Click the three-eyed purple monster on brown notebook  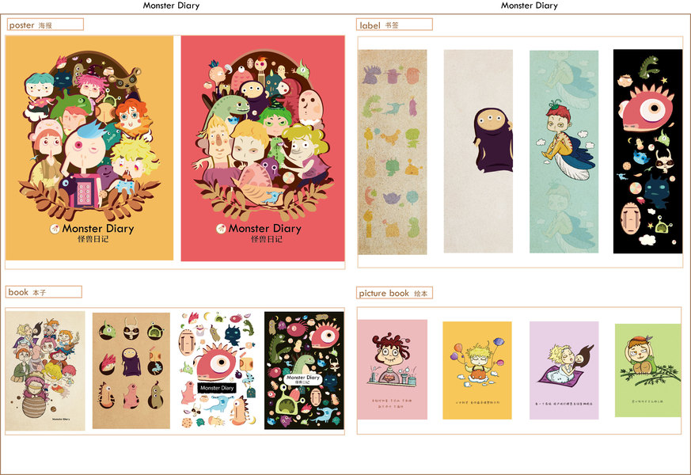coord(131,362)
